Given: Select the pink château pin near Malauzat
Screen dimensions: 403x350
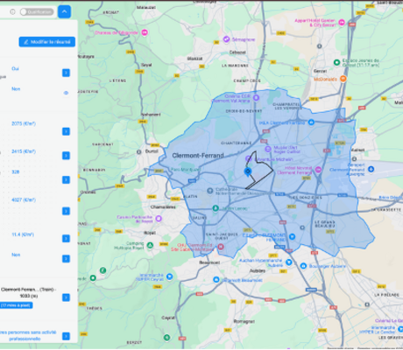Looking at the screenshot, I should (x=145, y=32).
